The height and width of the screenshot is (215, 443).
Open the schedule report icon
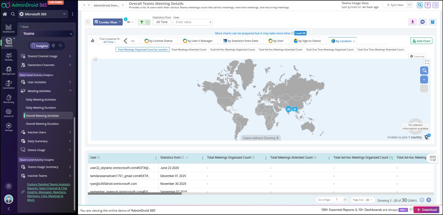433,22
